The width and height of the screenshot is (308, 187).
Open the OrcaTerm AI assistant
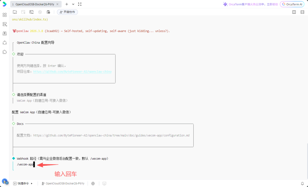pyautogui.click(x=292, y=4)
